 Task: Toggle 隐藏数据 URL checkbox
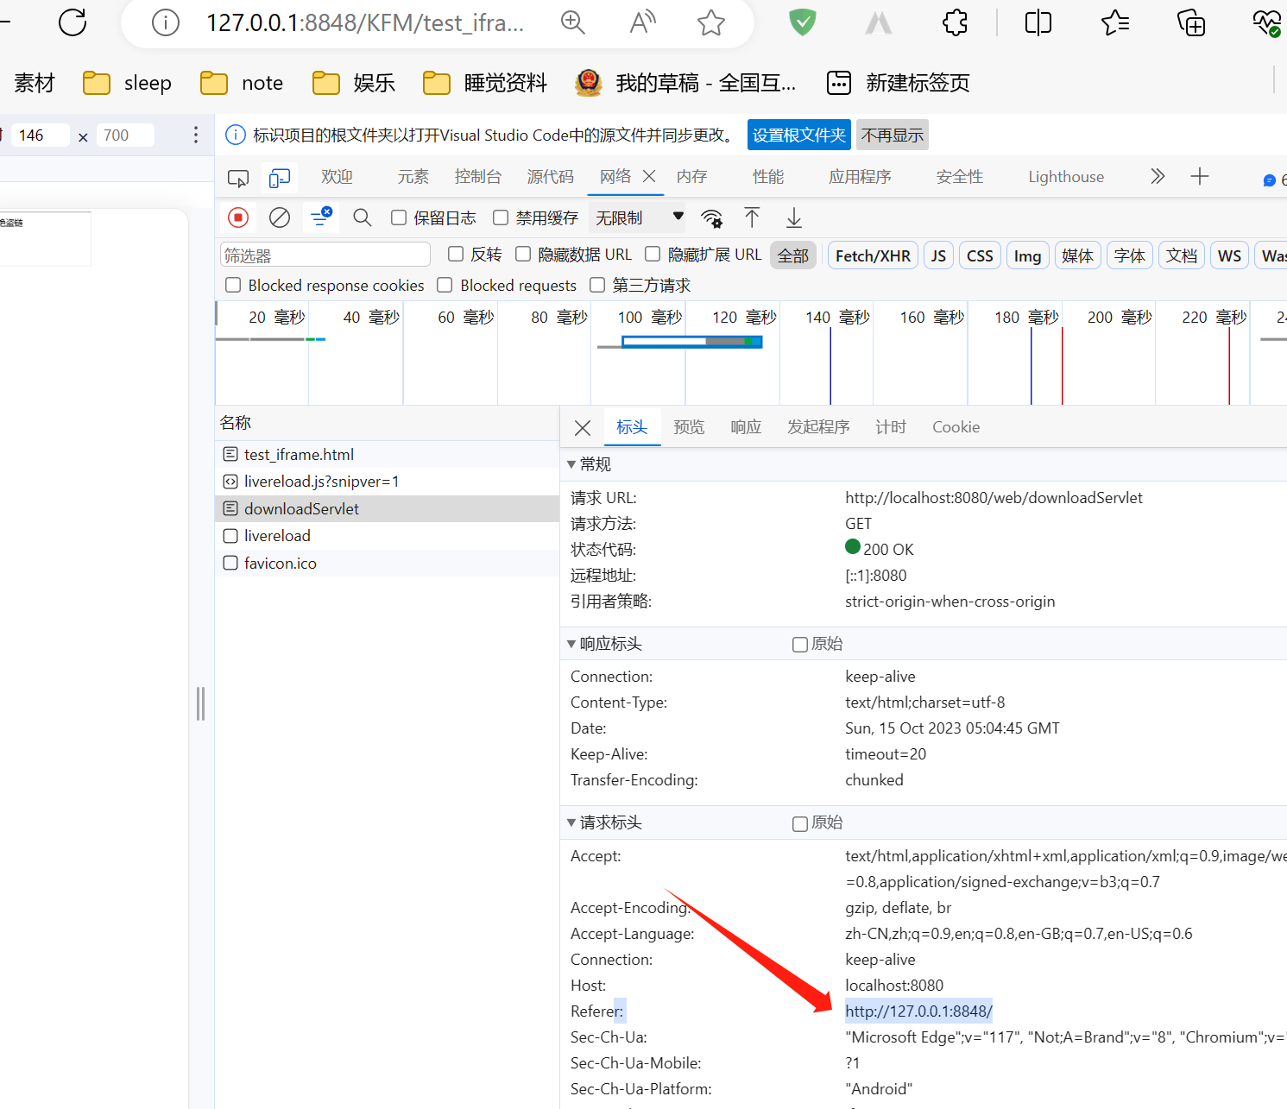click(x=523, y=254)
